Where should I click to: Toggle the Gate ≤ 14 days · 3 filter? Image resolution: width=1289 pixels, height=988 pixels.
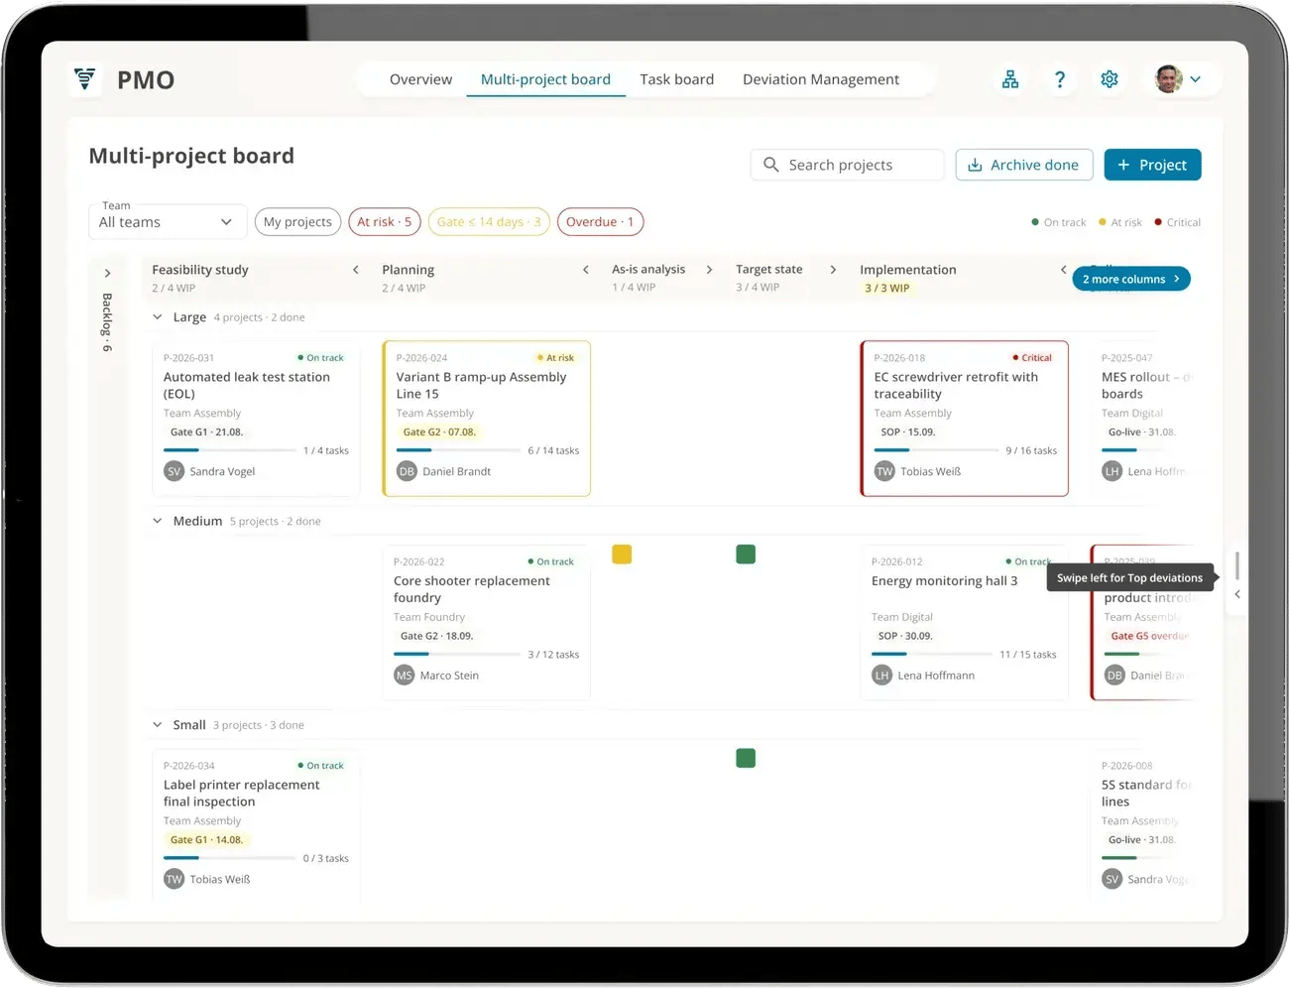489,222
